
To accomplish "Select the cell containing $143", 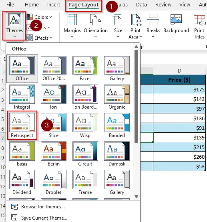I will [179, 99].
